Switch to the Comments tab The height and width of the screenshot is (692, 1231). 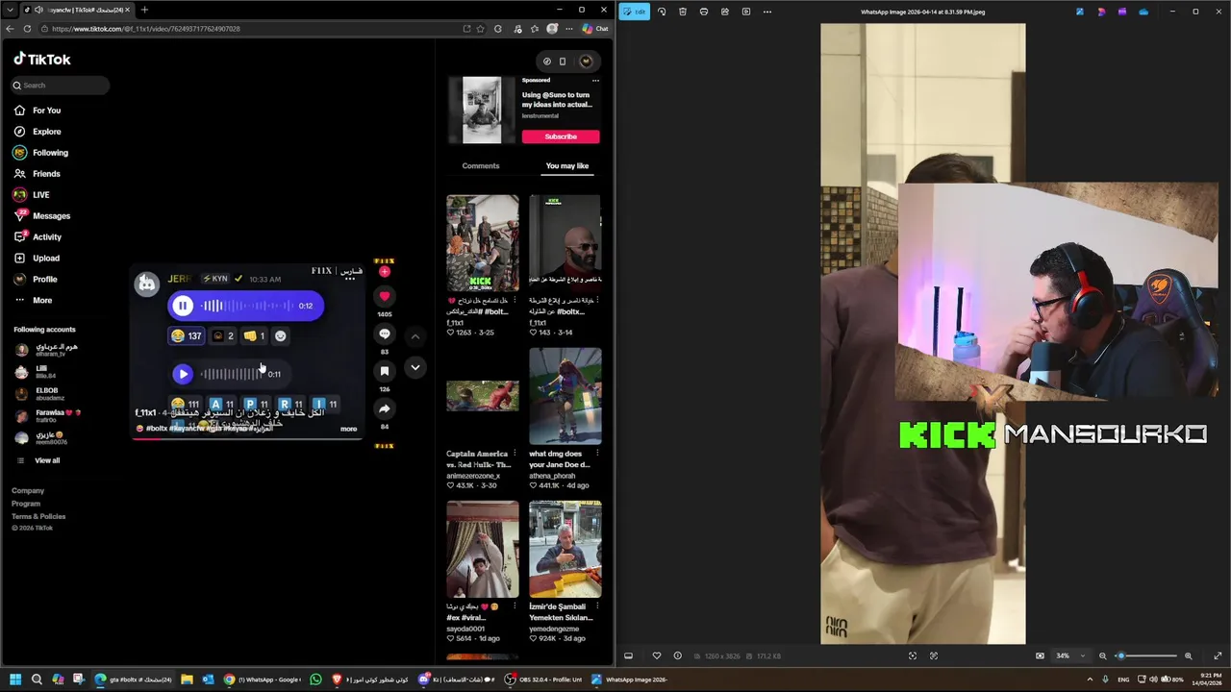(481, 166)
